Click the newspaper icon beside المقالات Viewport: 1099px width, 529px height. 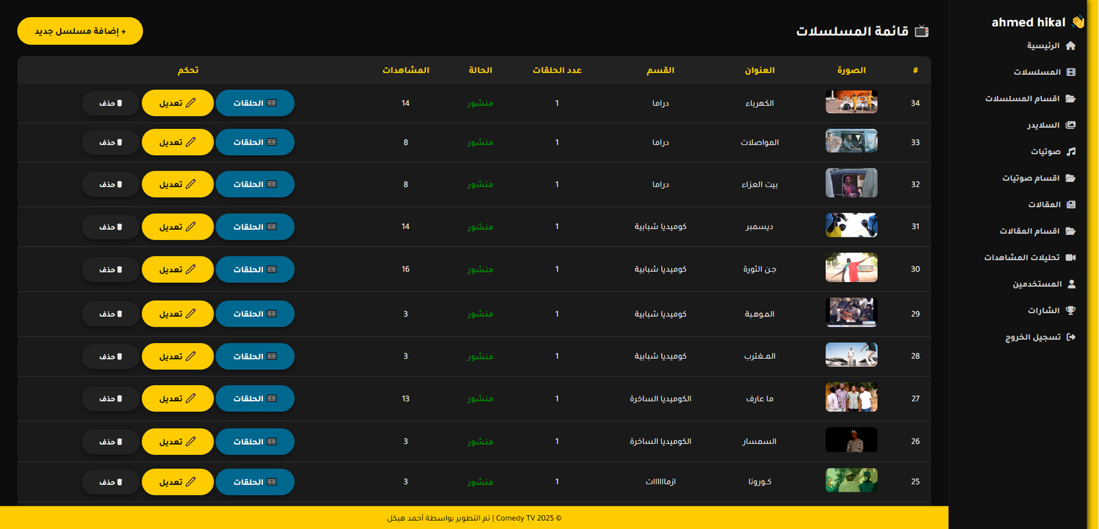(1070, 204)
